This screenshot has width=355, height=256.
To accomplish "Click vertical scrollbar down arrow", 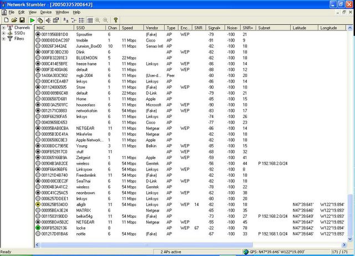I will [x=350, y=239].
